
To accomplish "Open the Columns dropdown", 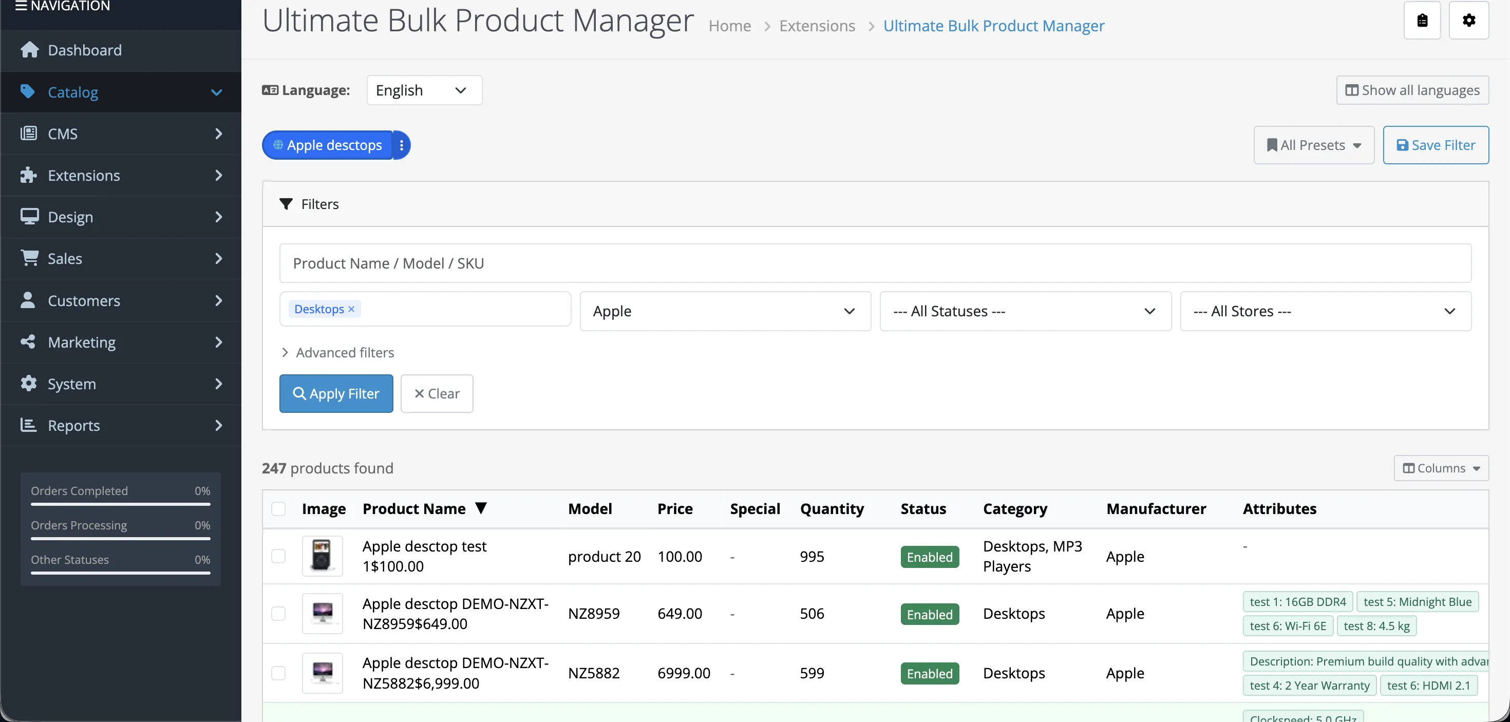I will click(x=1441, y=468).
